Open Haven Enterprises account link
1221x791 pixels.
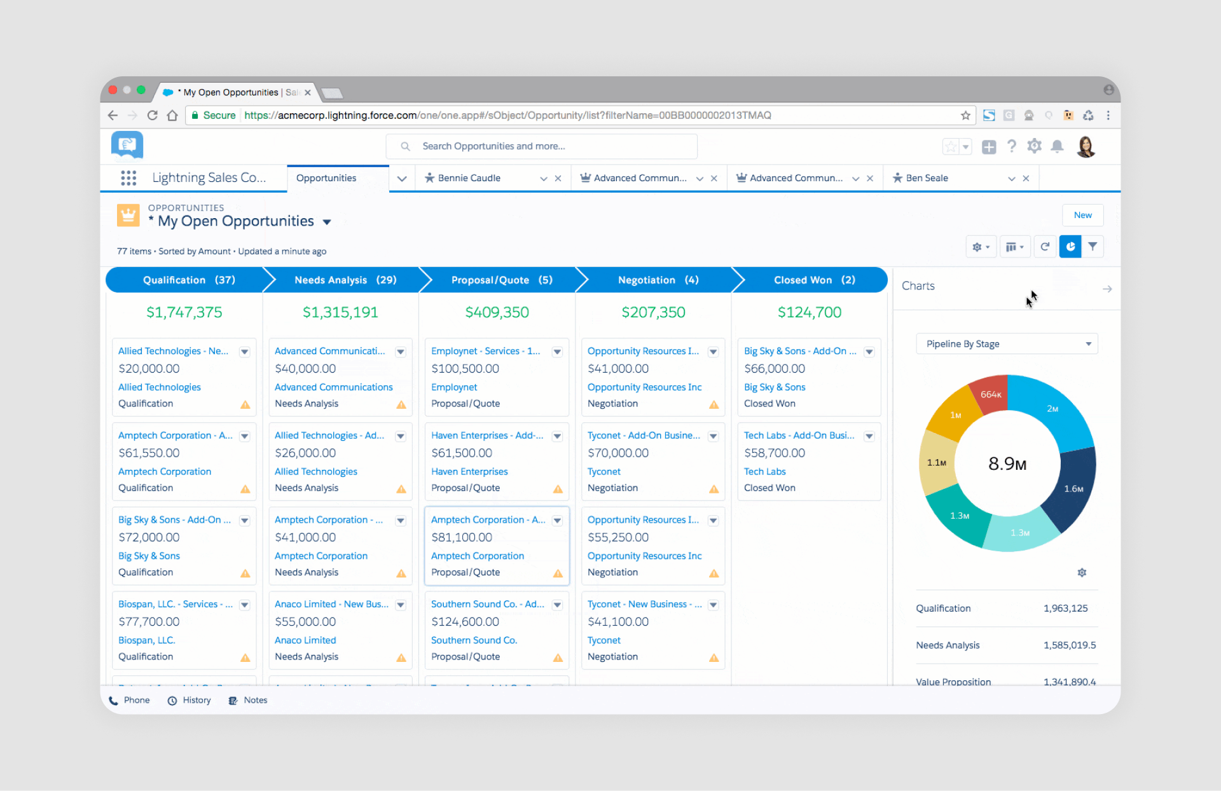click(x=469, y=472)
